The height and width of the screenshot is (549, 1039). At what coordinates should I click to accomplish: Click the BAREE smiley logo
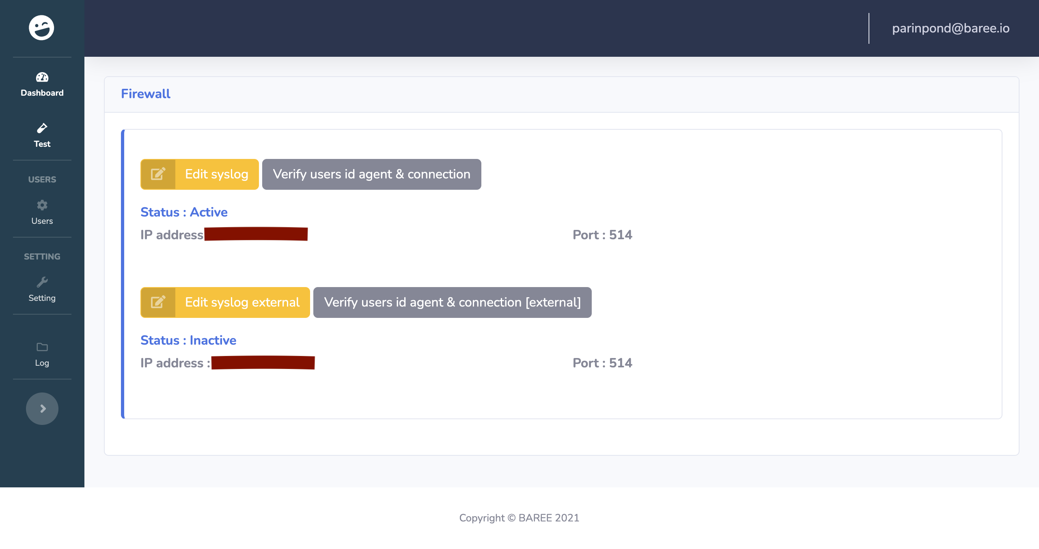pos(42,28)
